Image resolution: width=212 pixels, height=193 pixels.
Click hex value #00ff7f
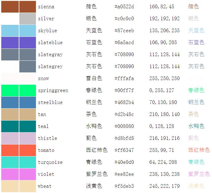124,91
